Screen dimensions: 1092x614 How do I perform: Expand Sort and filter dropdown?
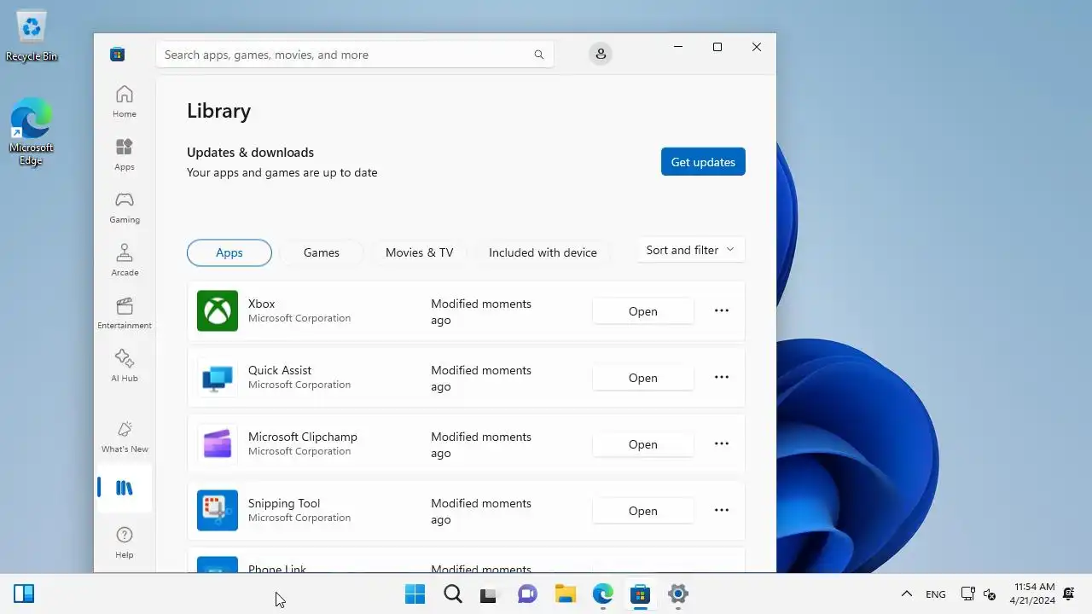(690, 250)
